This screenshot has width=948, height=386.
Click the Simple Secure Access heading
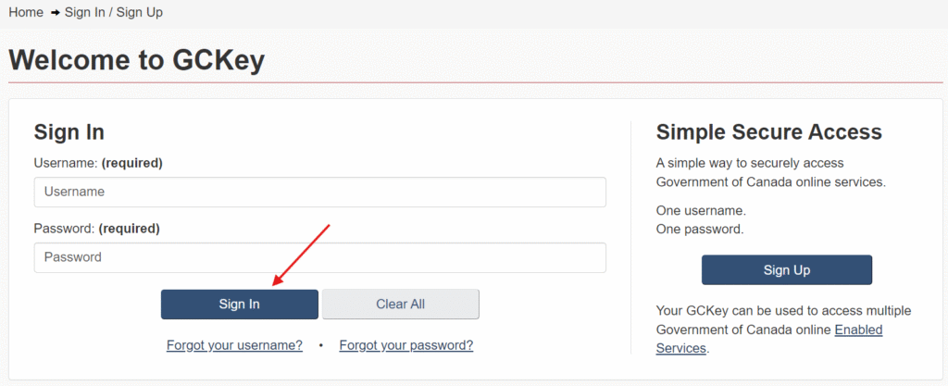tap(769, 131)
